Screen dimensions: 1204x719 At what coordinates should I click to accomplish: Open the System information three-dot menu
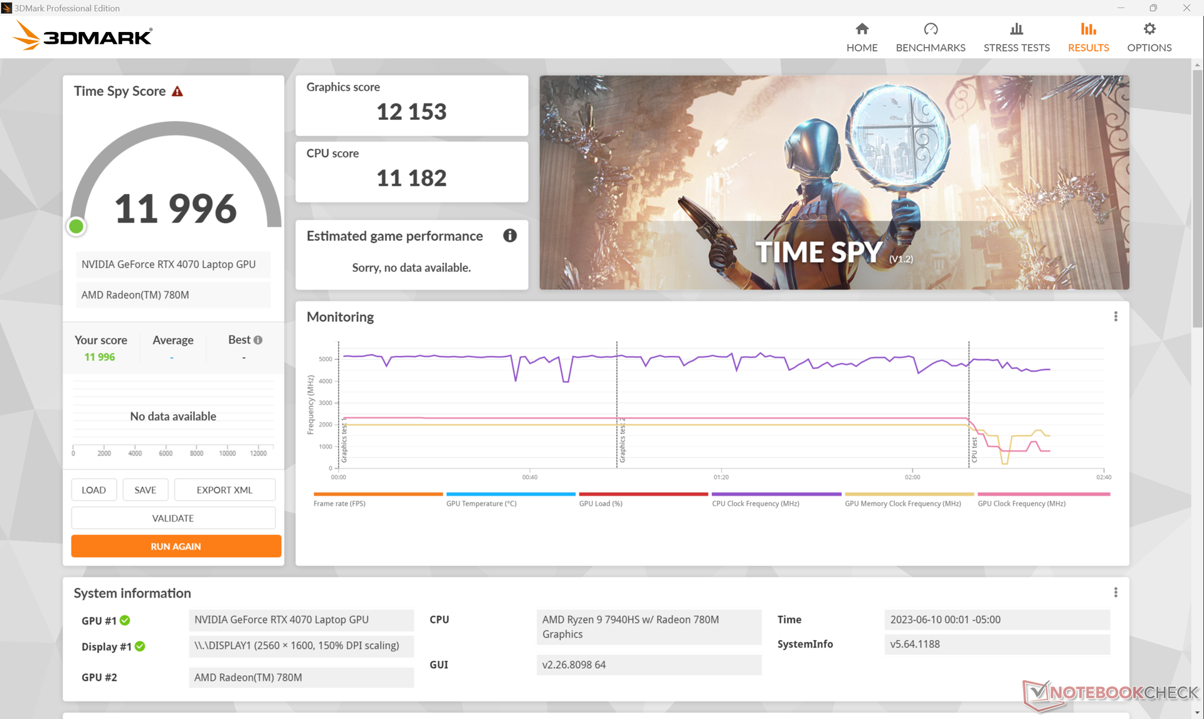[x=1115, y=593]
